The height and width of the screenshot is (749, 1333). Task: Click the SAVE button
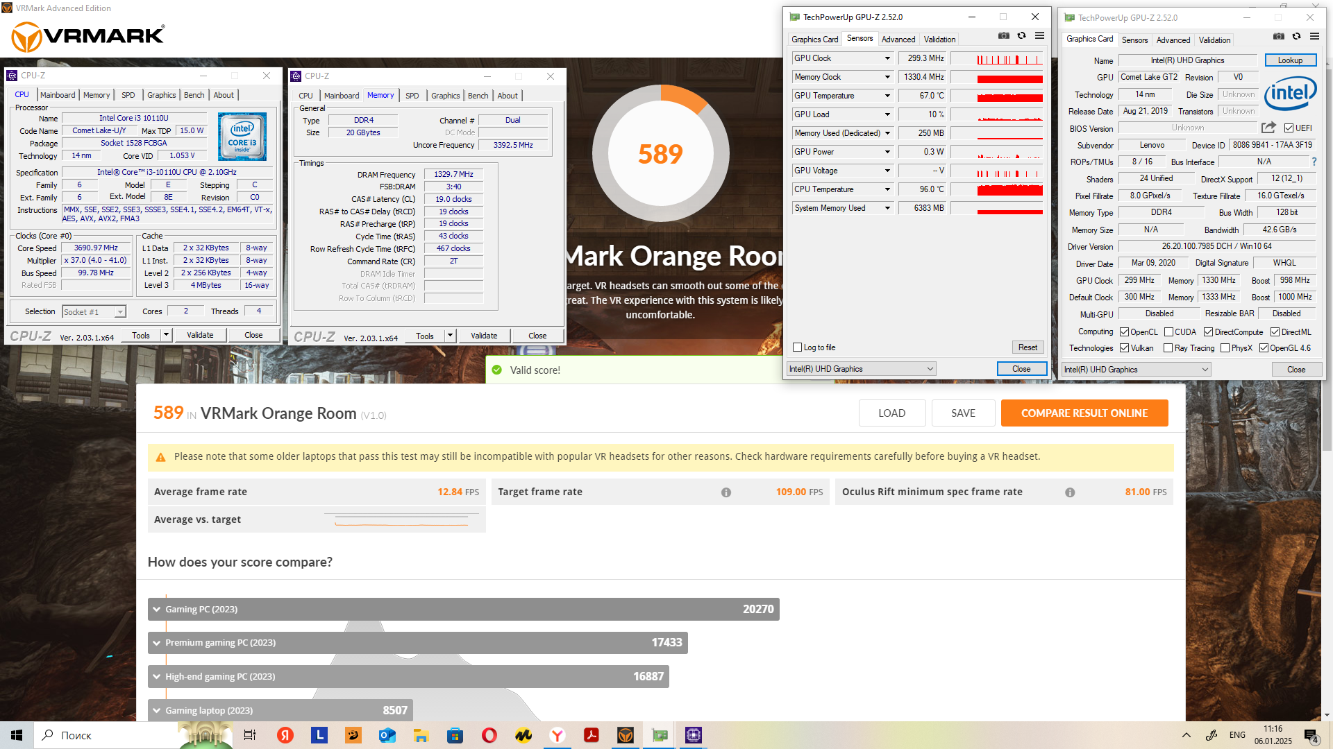click(x=963, y=413)
